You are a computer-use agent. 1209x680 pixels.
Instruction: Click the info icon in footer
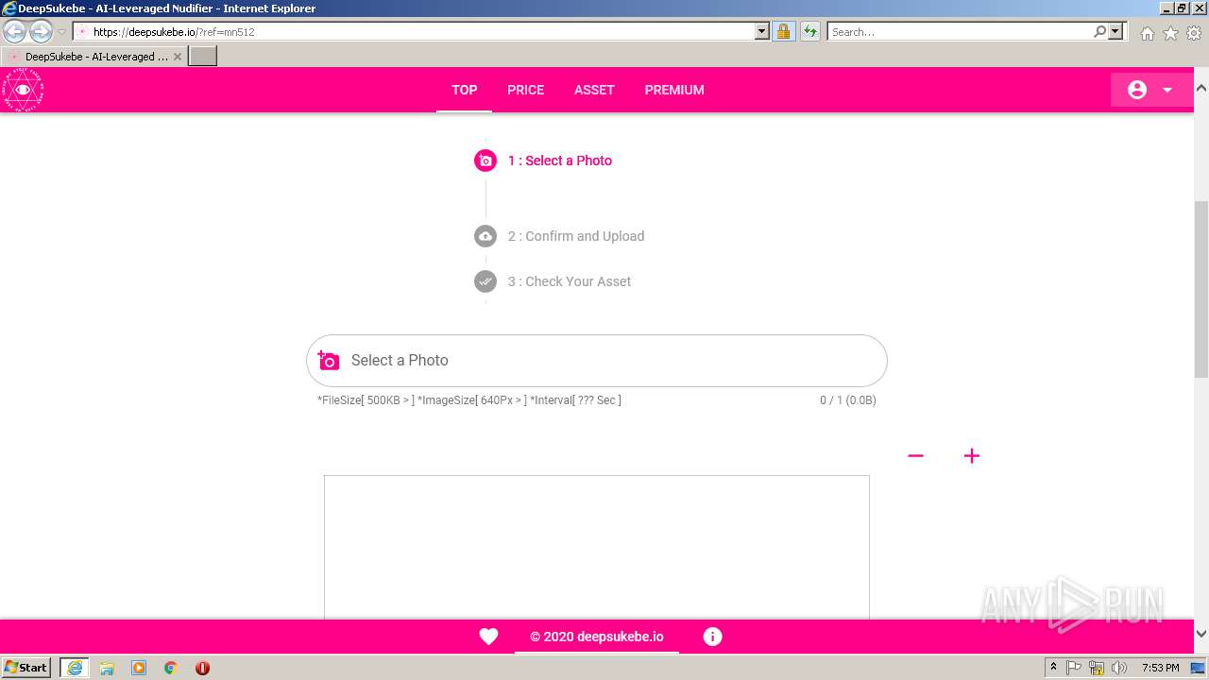coord(713,637)
